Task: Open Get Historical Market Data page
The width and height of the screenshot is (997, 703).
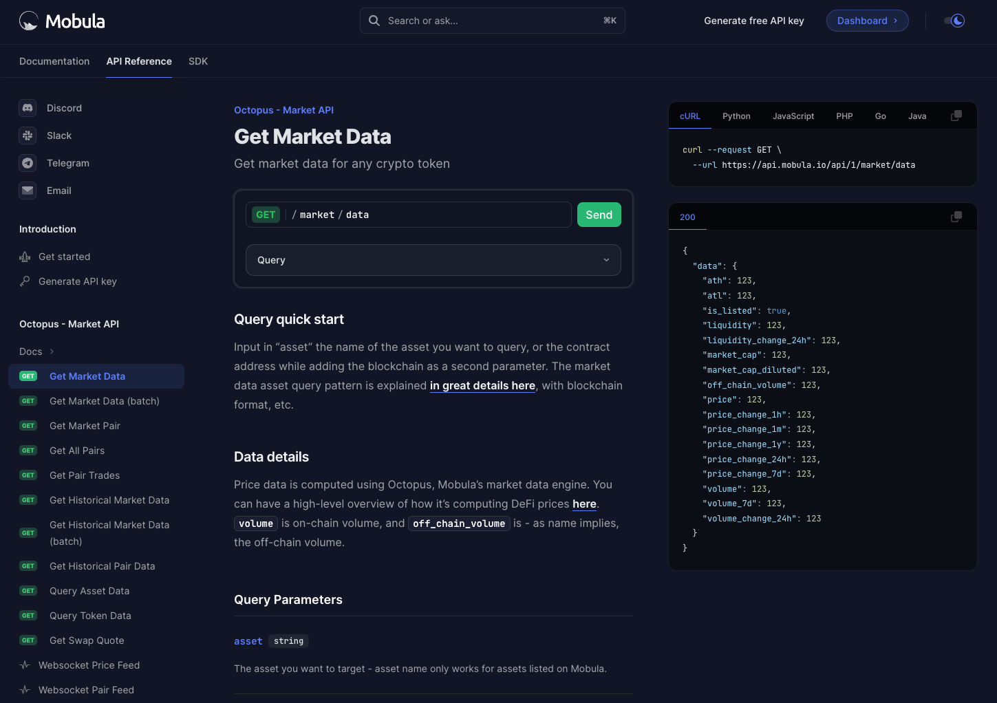Action: (x=109, y=500)
